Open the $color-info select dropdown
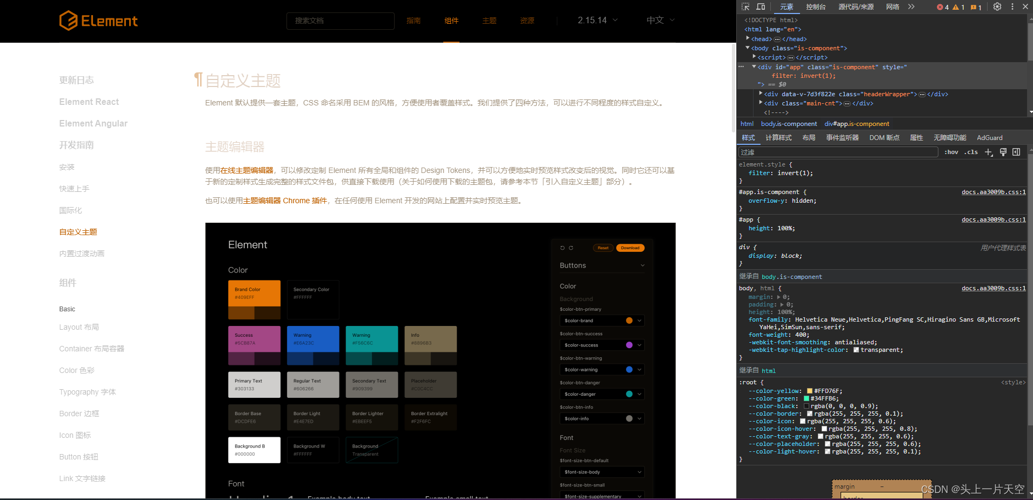 click(602, 418)
